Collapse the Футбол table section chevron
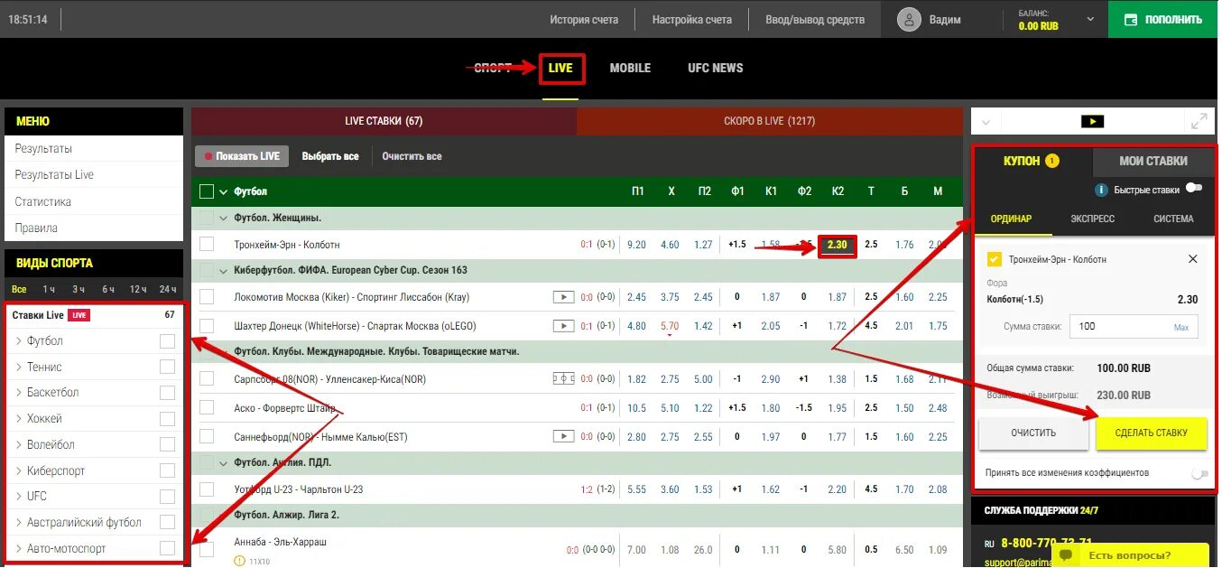 coord(223,191)
